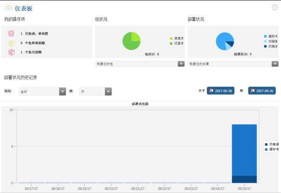Click the y-axis value 10

point(12,110)
